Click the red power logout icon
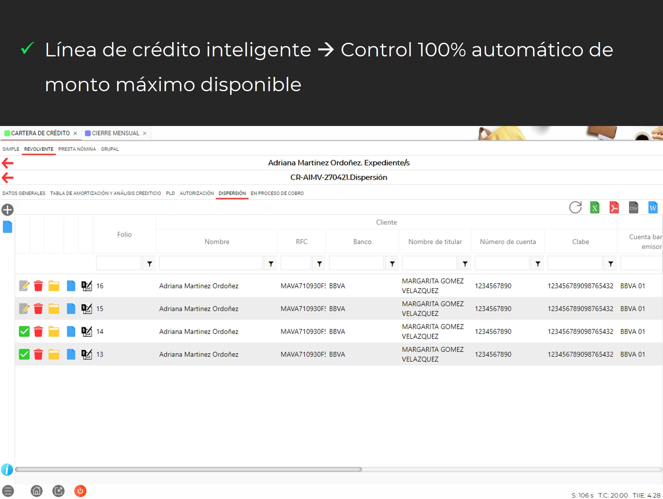Screen dimensions: 663x499 80,491
